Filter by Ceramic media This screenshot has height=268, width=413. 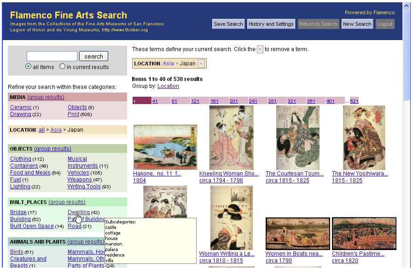tap(21, 107)
